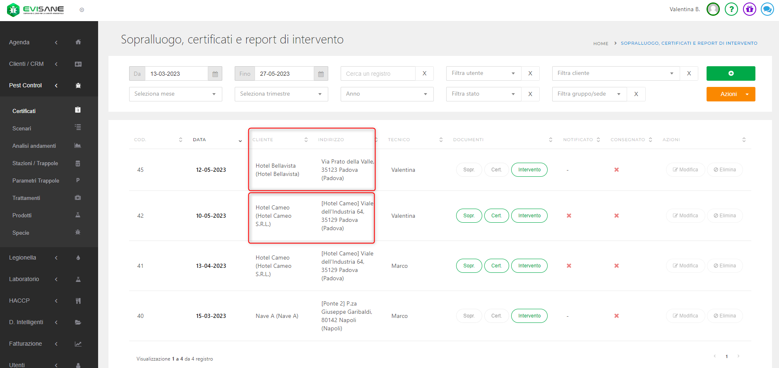Open Stazioni / Trappole in sidebar
This screenshot has width=779, height=368.
pyautogui.click(x=35, y=163)
